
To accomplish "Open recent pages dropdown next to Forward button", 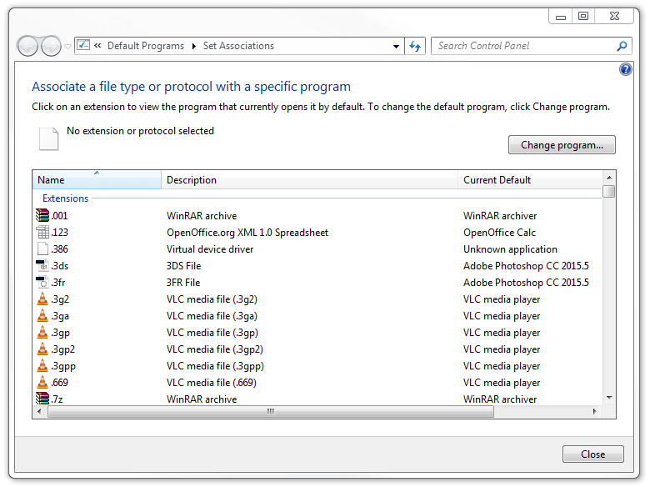I will pos(68,47).
